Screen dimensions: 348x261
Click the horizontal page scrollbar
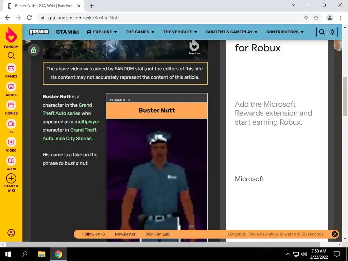pyautogui.click(x=163, y=244)
